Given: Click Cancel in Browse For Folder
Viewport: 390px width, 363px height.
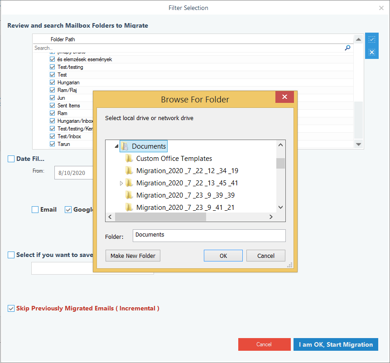Looking at the screenshot, I should 265,256.
